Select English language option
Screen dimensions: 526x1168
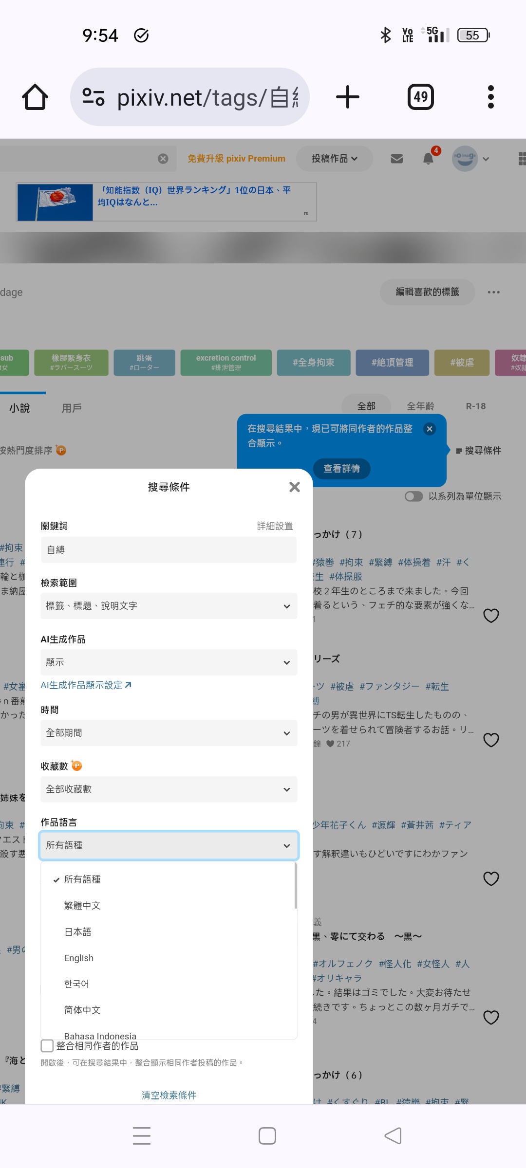pos(168,958)
